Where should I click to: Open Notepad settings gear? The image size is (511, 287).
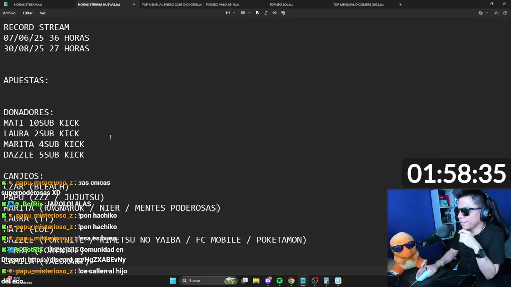point(505,13)
